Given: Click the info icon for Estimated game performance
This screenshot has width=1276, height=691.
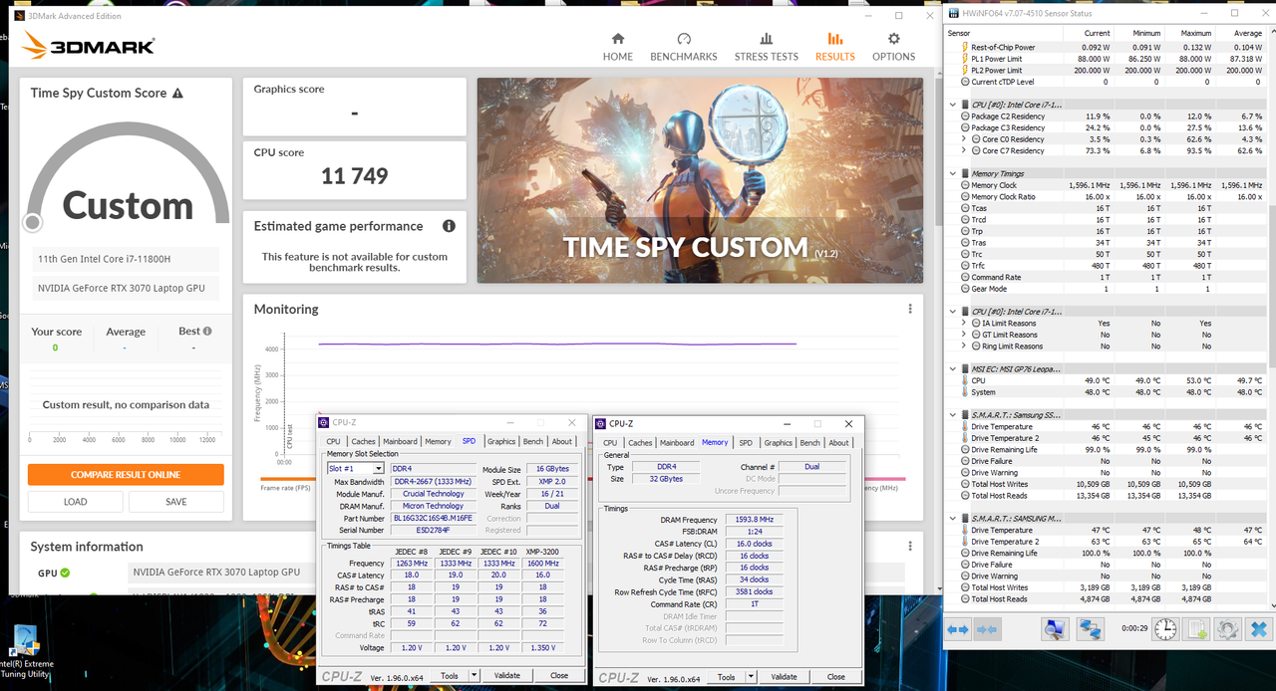Looking at the screenshot, I should (449, 226).
